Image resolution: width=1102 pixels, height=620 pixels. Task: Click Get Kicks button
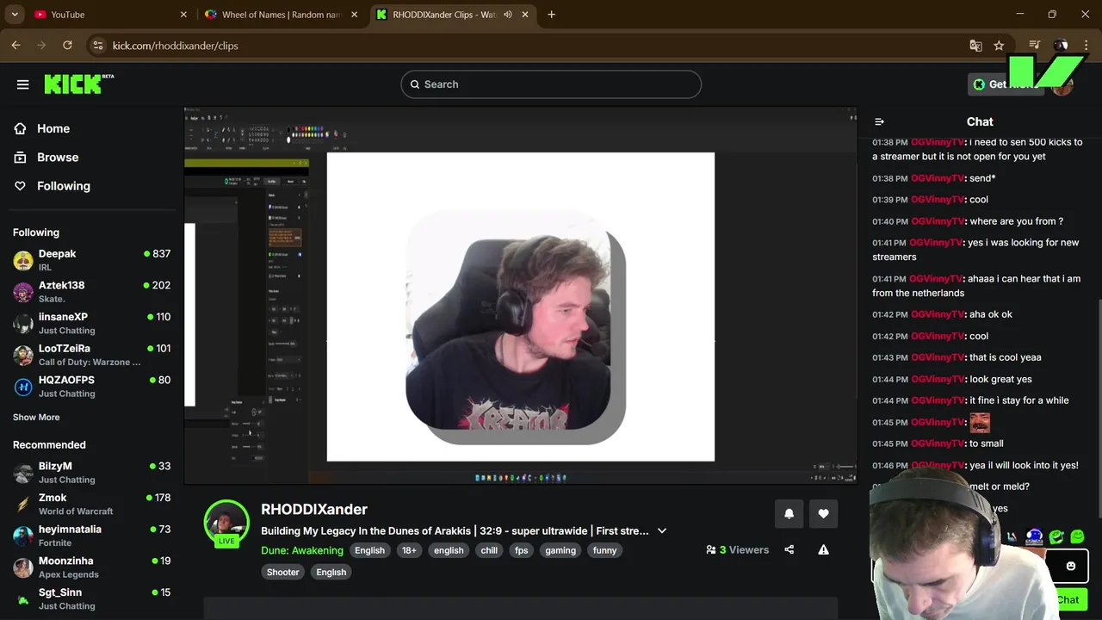[1006, 84]
